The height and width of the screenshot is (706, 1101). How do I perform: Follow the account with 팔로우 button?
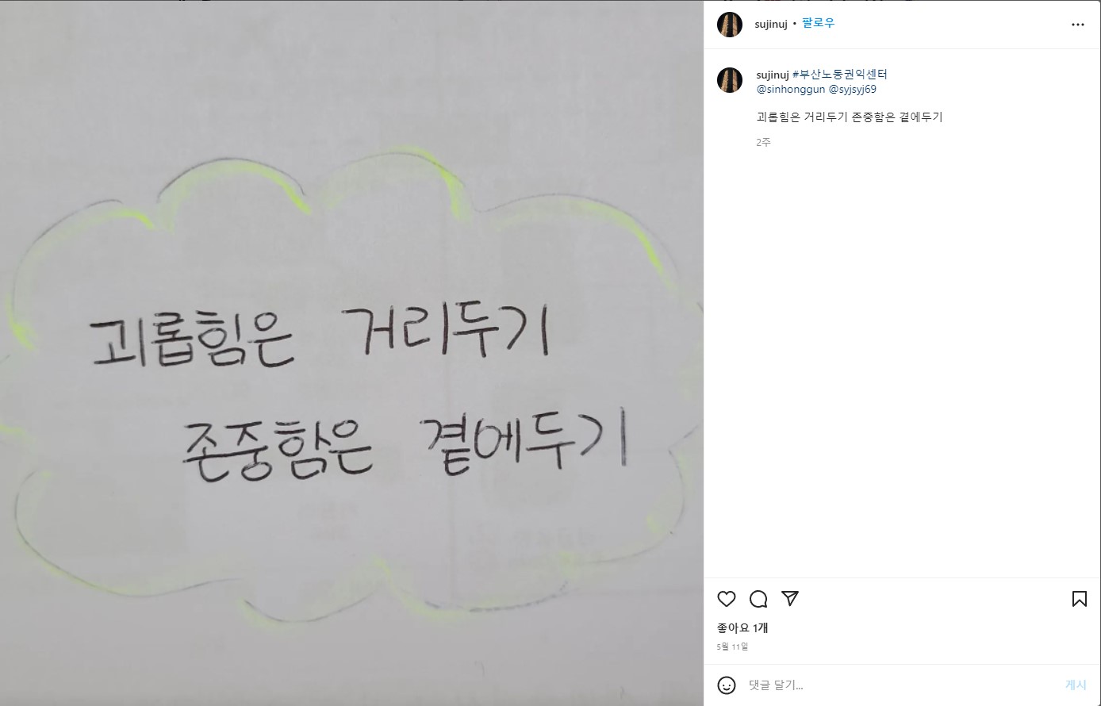click(x=818, y=24)
